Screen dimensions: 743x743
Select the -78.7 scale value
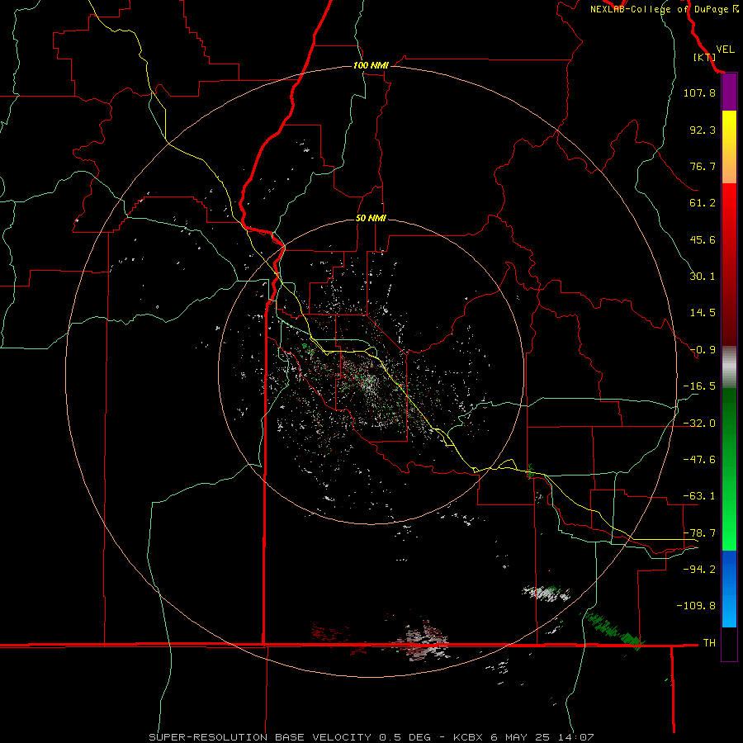coord(699,533)
